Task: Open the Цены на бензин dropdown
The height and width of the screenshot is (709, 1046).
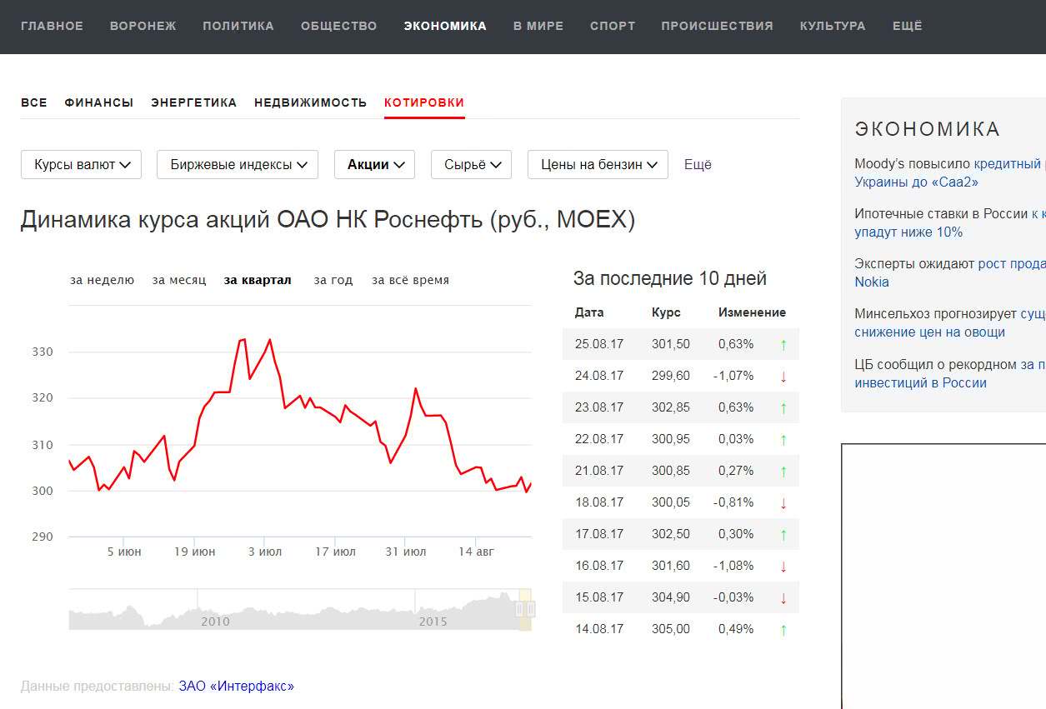Action: [x=598, y=165]
